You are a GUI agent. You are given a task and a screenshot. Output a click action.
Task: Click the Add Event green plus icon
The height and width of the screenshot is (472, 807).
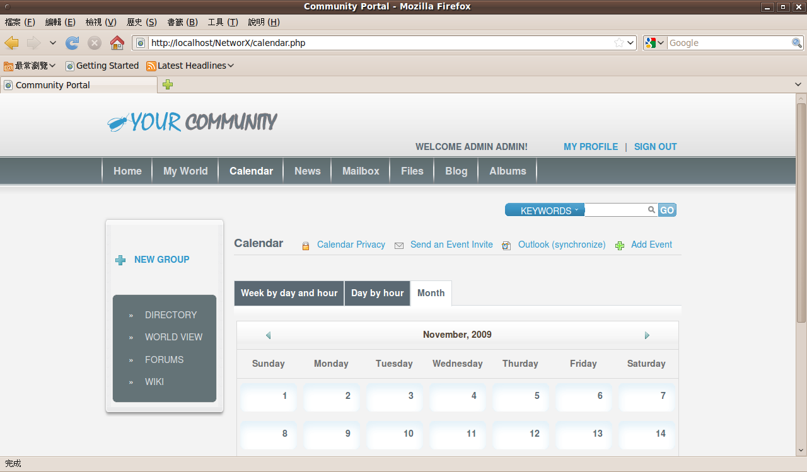pos(620,246)
